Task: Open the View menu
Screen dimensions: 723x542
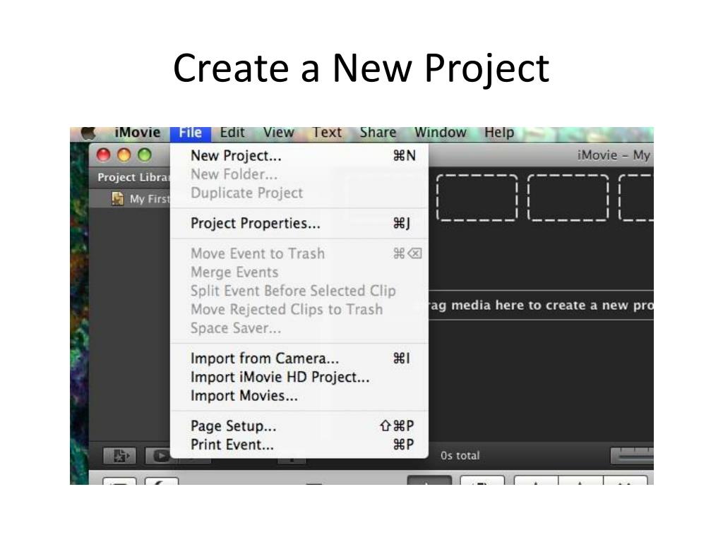Action: [x=278, y=133]
